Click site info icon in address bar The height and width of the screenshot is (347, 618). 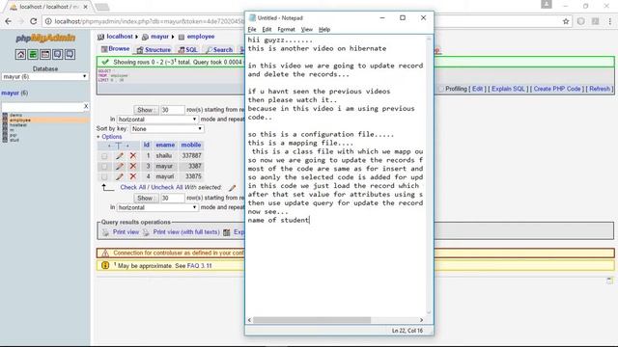(x=48, y=21)
